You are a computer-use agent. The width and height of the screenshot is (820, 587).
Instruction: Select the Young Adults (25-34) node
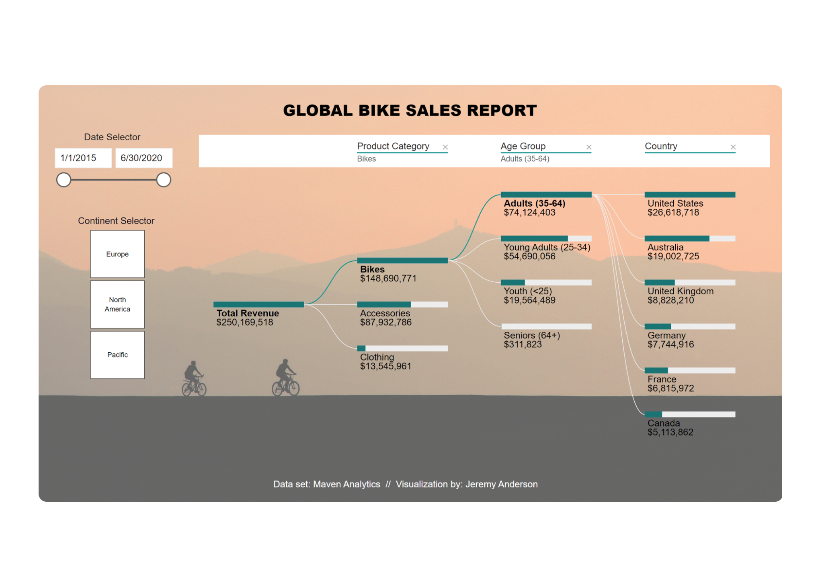click(546, 239)
